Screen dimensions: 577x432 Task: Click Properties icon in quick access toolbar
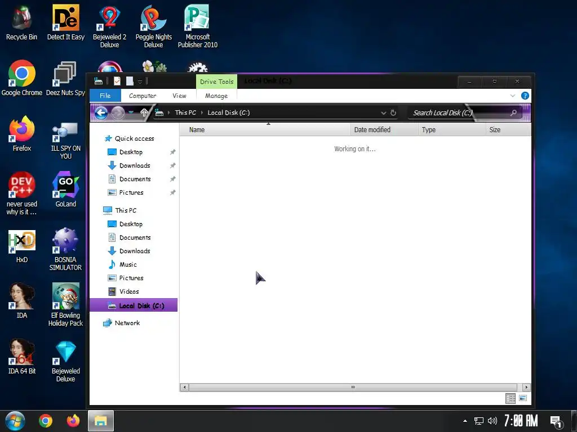[117, 81]
